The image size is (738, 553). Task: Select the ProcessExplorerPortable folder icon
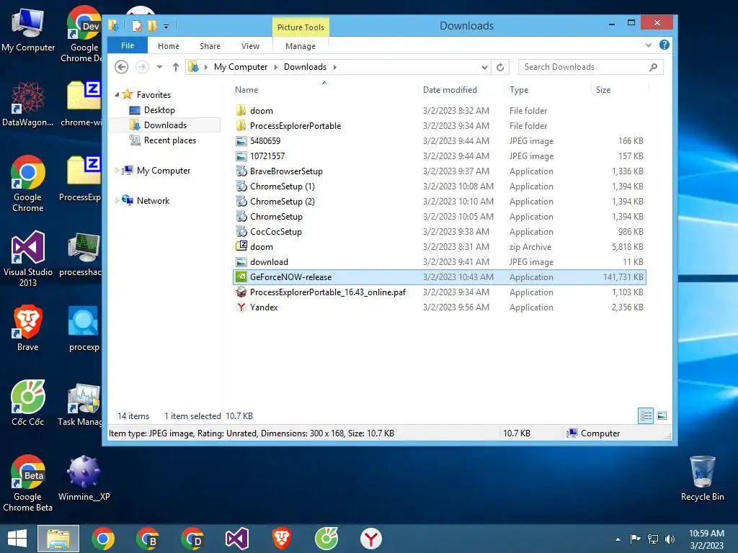coord(241,125)
